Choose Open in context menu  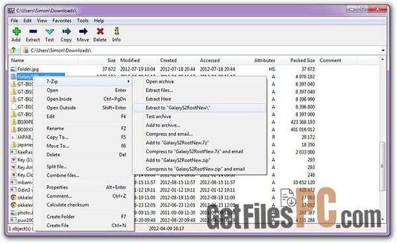(x=52, y=90)
